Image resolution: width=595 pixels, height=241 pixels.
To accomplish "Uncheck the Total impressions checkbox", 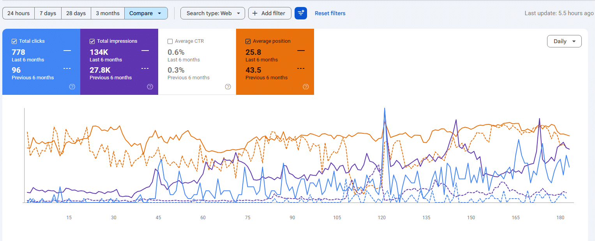I will [92, 41].
